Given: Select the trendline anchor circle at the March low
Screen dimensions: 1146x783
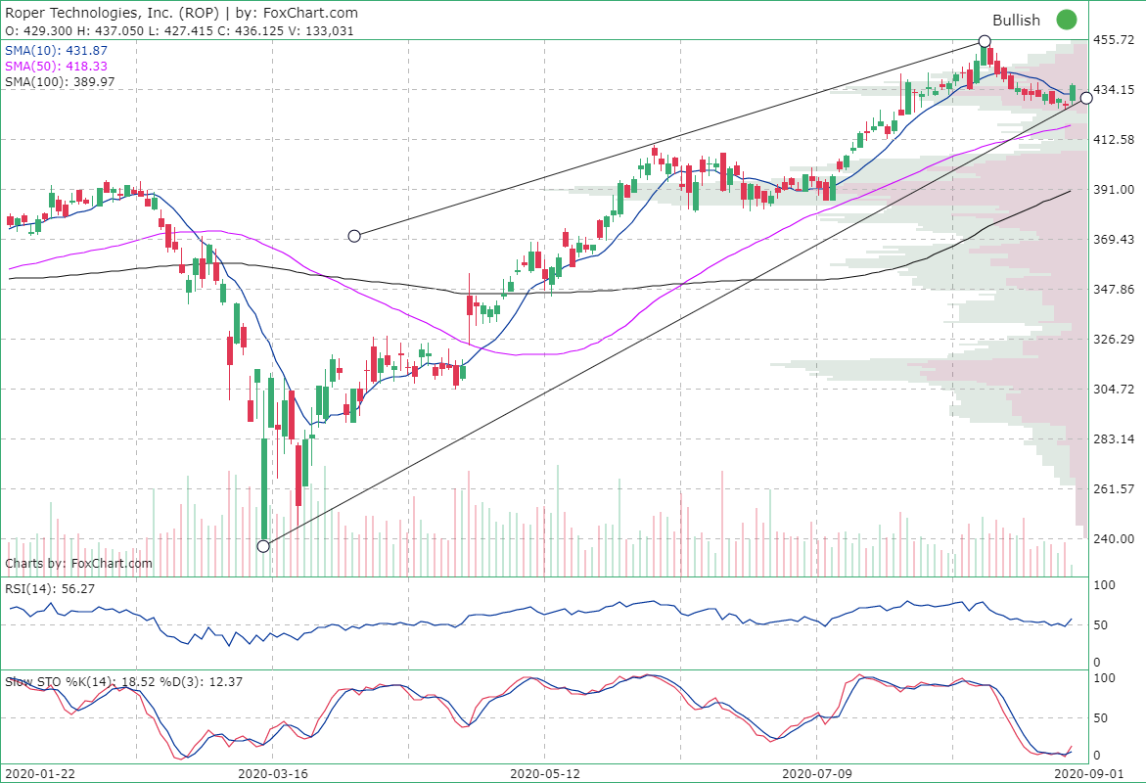Looking at the screenshot, I should pos(264,546).
